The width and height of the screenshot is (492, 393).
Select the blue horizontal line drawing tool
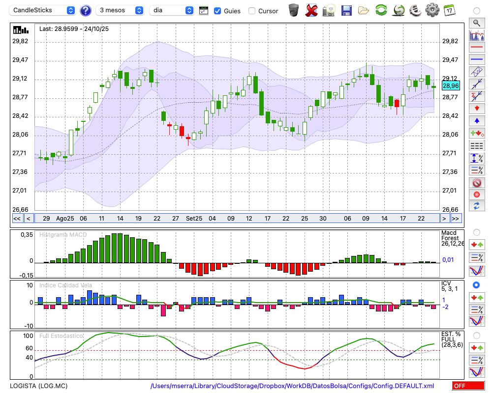click(476, 59)
